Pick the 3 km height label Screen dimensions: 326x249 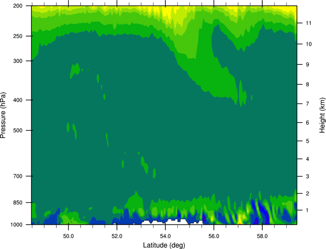tap(308, 177)
